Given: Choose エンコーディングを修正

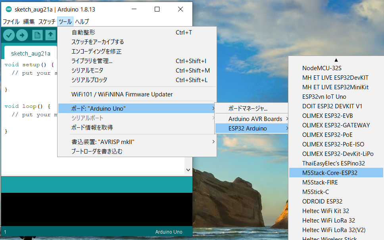Looking at the screenshot, I should [x=137, y=52].
